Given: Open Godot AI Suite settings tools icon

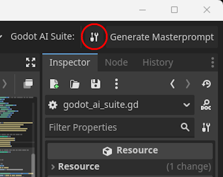Looking at the screenshot, I should click(x=94, y=37).
